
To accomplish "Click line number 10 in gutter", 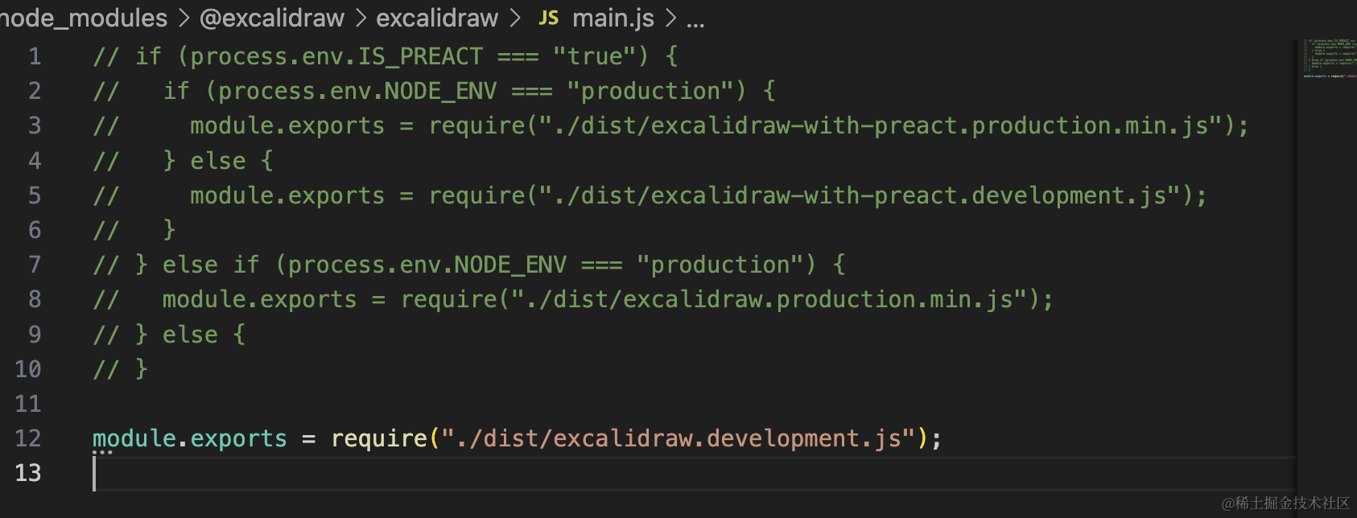I will coord(28,369).
